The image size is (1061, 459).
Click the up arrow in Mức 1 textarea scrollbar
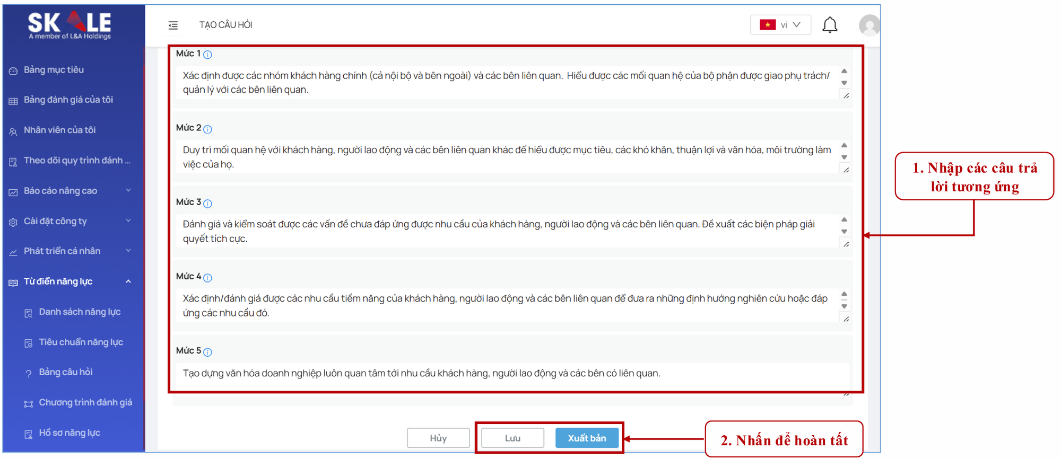point(844,71)
